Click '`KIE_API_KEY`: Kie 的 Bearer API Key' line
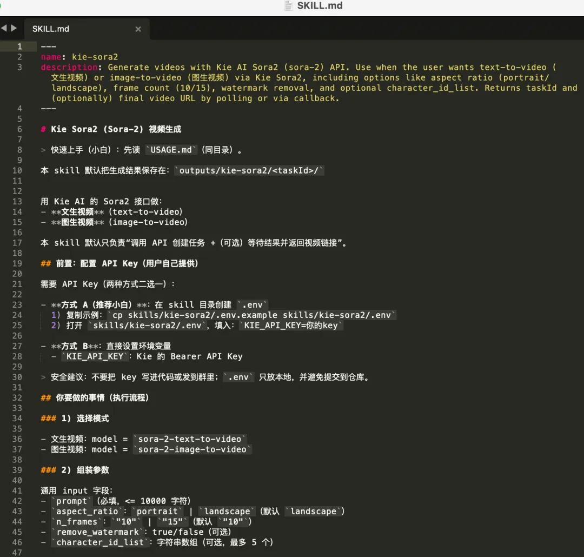Image resolution: width=584 pixels, height=557 pixels. pos(147,356)
